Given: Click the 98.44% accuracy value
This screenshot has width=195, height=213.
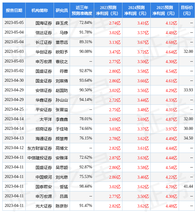Looking at the screenshot, I should [x=86, y=186].
